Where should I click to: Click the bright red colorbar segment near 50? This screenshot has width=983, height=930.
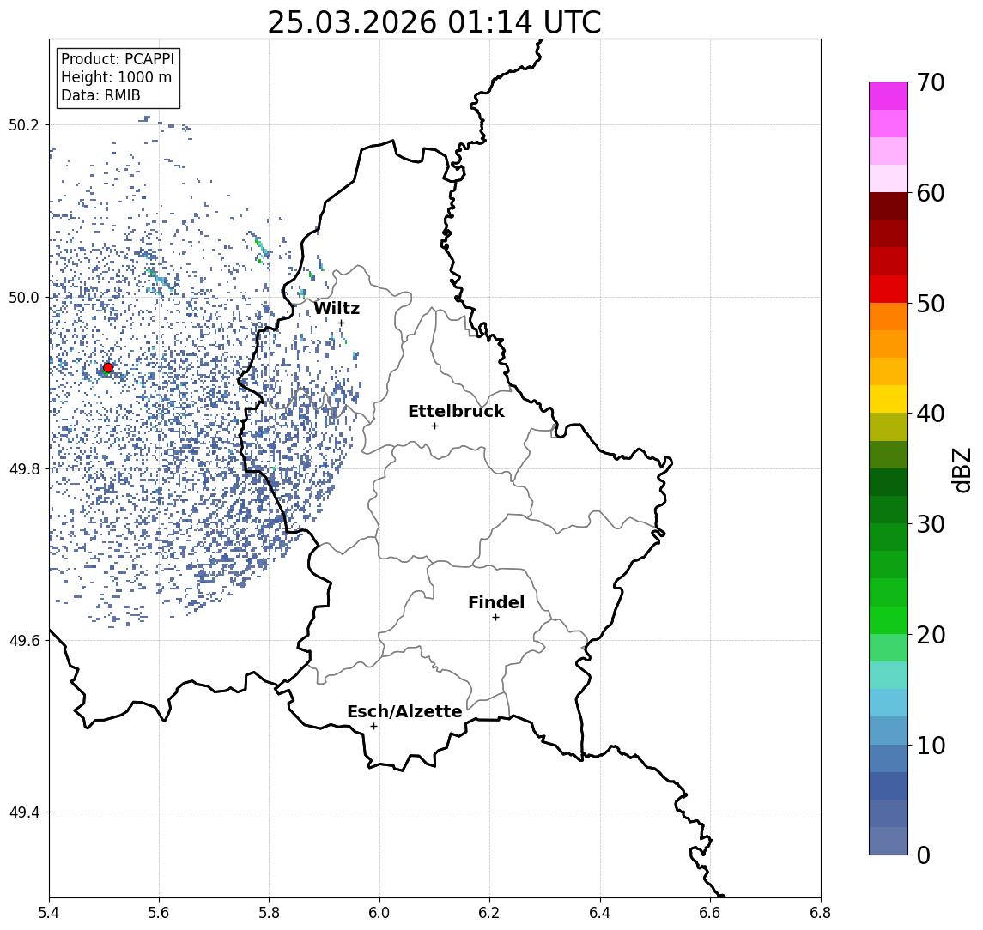889,289
